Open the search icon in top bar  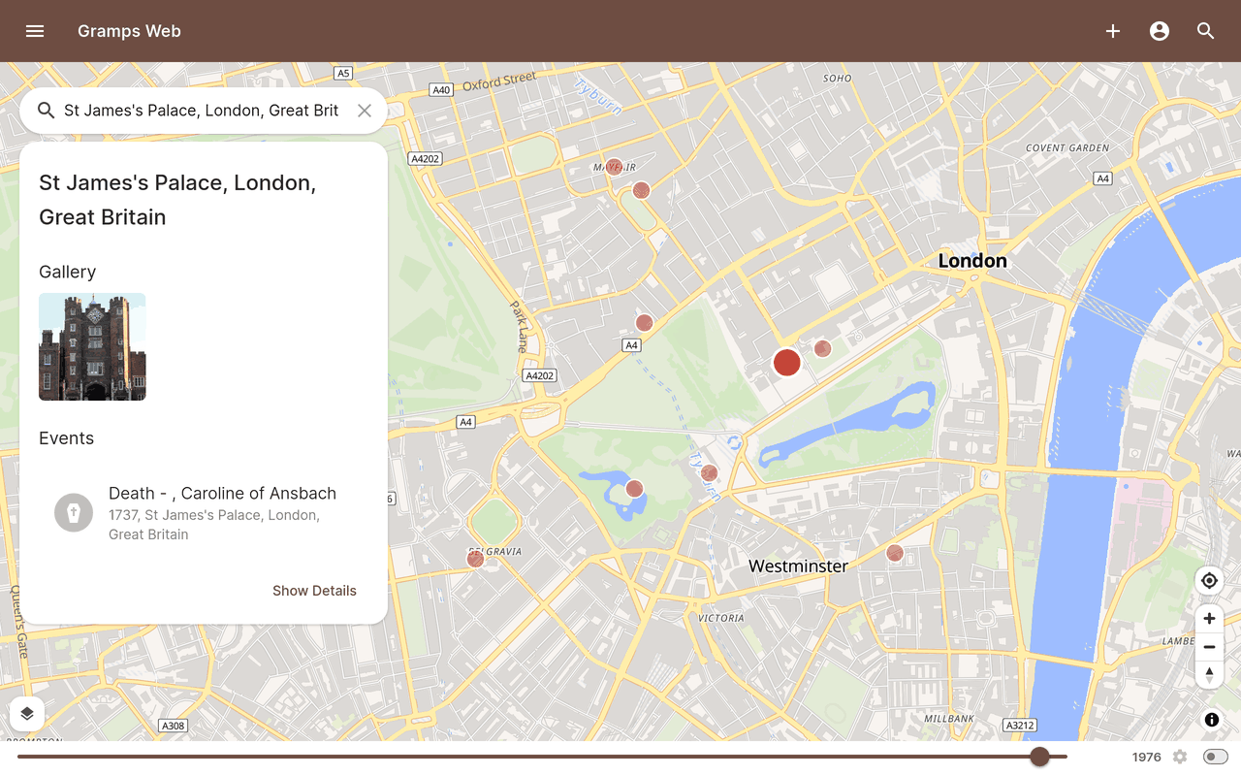tap(1206, 31)
